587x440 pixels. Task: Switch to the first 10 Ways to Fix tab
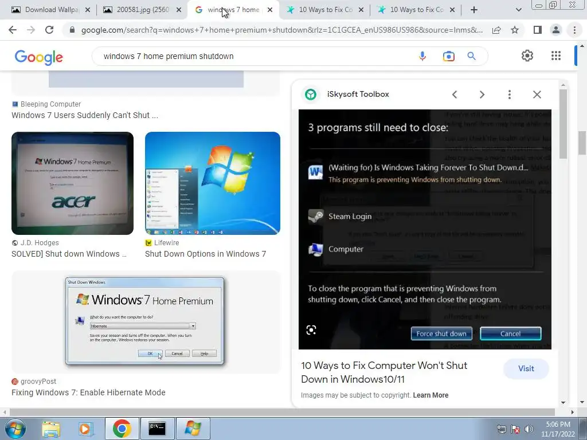pyautogui.click(x=325, y=10)
